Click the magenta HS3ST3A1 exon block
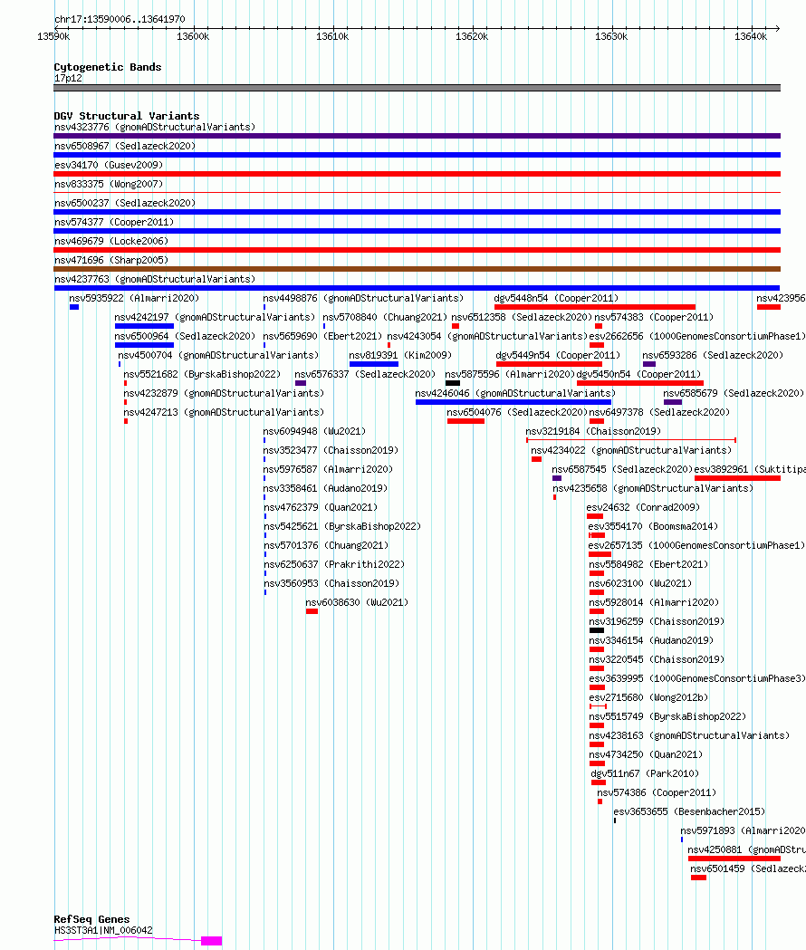 [x=212, y=941]
